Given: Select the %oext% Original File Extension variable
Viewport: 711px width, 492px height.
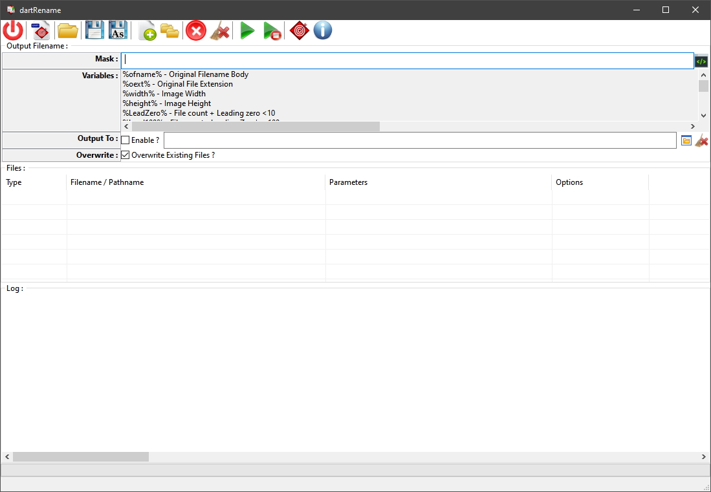Looking at the screenshot, I should click(178, 84).
